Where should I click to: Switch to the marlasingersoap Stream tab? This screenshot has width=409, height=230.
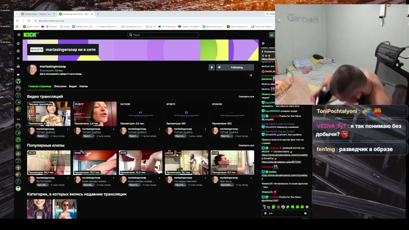(76, 14)
